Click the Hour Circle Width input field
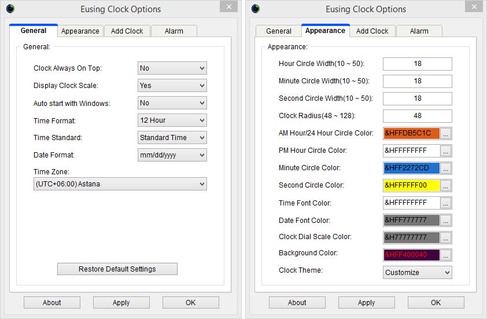The image size is (487, 319). pyautogui.click(x=418, y=64)
